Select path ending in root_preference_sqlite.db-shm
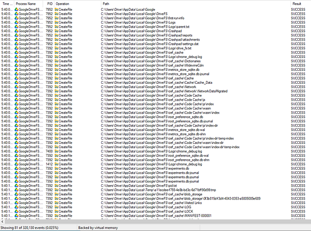The height and width of the screenshot is (231, 311). click(x=155, y=160)
